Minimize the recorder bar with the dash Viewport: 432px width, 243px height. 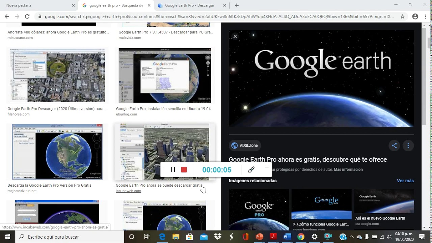[267, 167]
